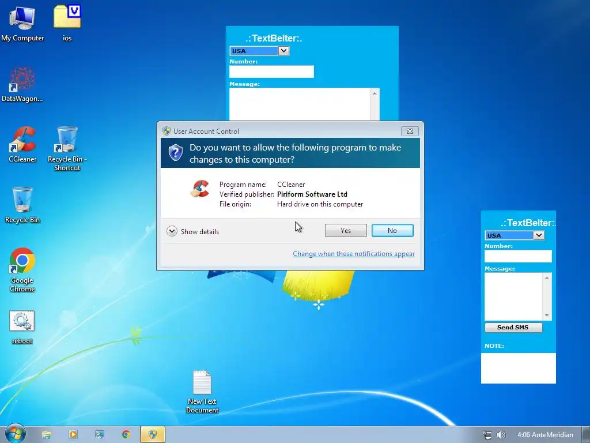Click the Piriform Software Ltd publisher text
This screenshot has width=590, height=443.
point(312,194)
